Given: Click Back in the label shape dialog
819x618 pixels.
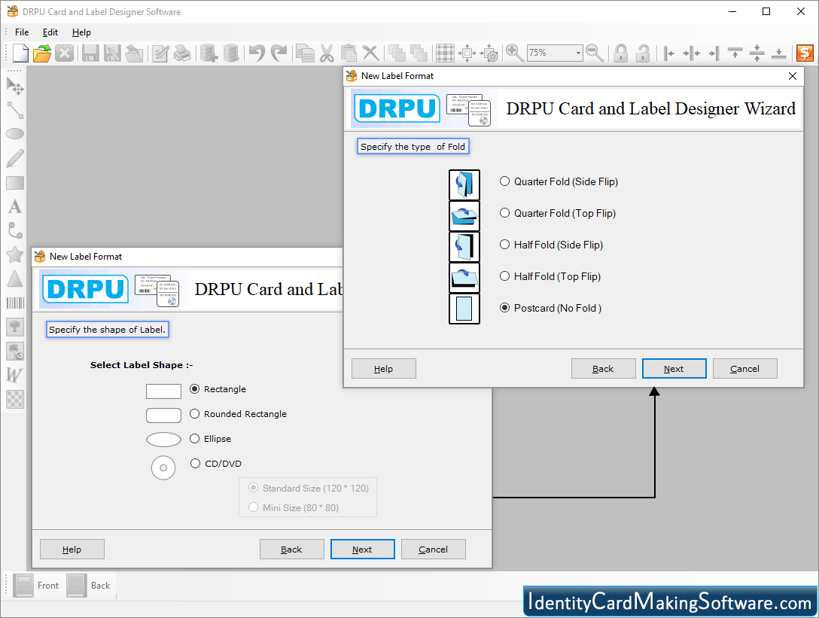Looking at the screenshot, I should tap(292, 549).
